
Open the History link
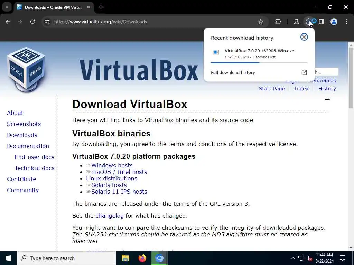coord(327,89)
